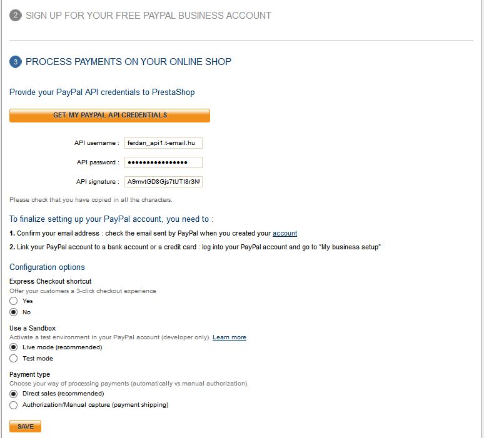The image size is (484, 438).
Task: Choose Live mode (recommended) option
Action: point(14,347)
